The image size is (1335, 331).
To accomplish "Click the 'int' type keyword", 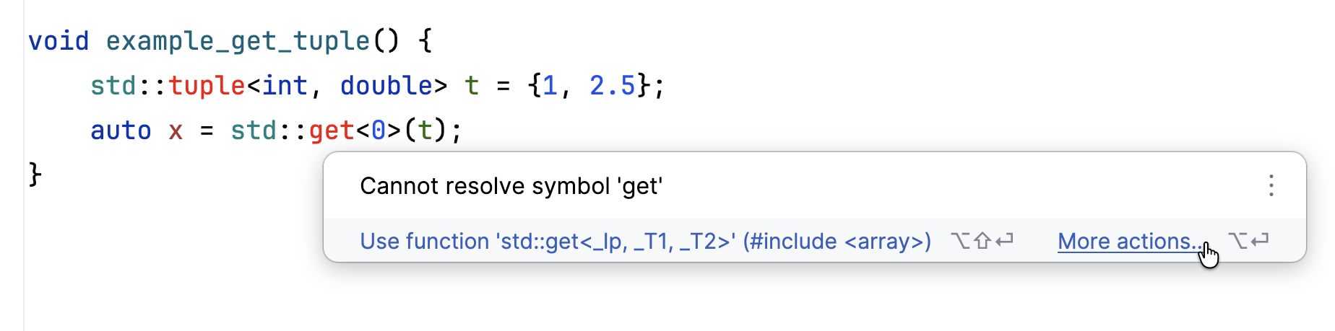I will pyautogui.click(x=285, y=86).
